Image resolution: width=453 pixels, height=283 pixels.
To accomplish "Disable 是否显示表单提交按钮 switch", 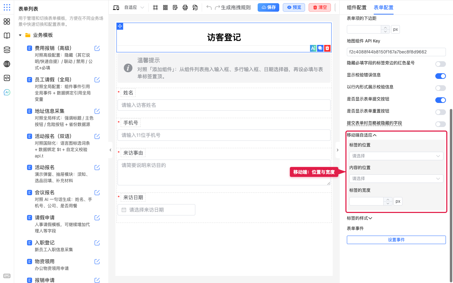I will (x=441, y=100).
